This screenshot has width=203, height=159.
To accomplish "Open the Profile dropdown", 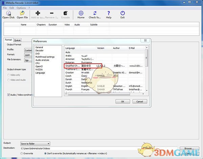I will click(x=28, y=50).
